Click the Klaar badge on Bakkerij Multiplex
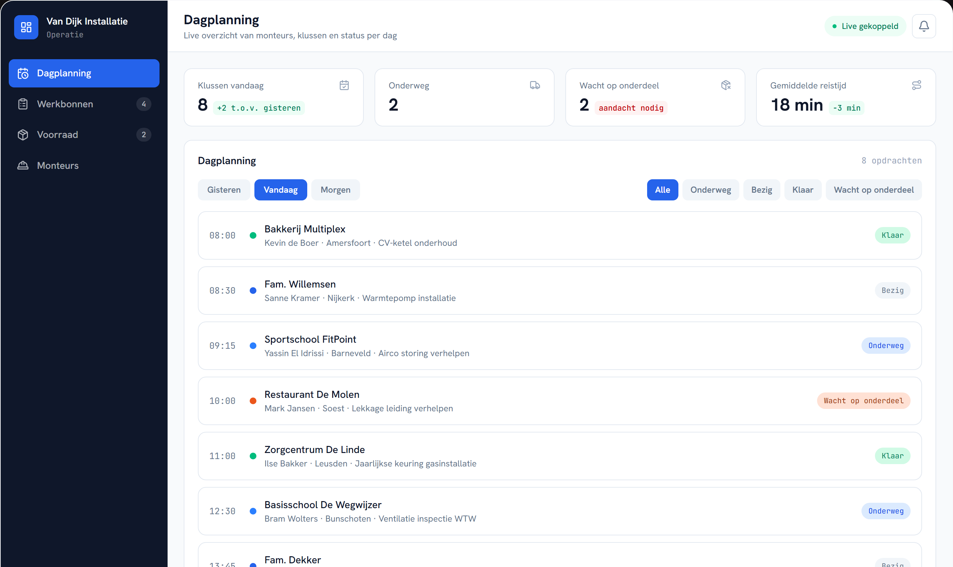The height and width of the screenshot is (567, 953). coord(892,235)
